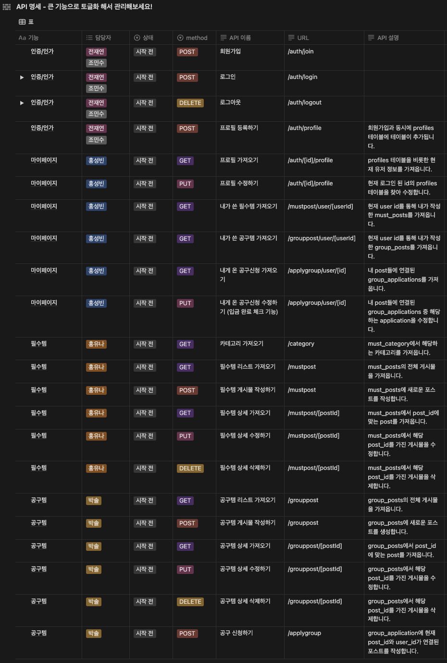Click the 공구템 게시물 작성하기 cell

(250, 528)
